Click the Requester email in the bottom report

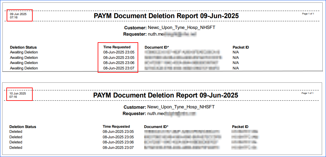point(171,114)
